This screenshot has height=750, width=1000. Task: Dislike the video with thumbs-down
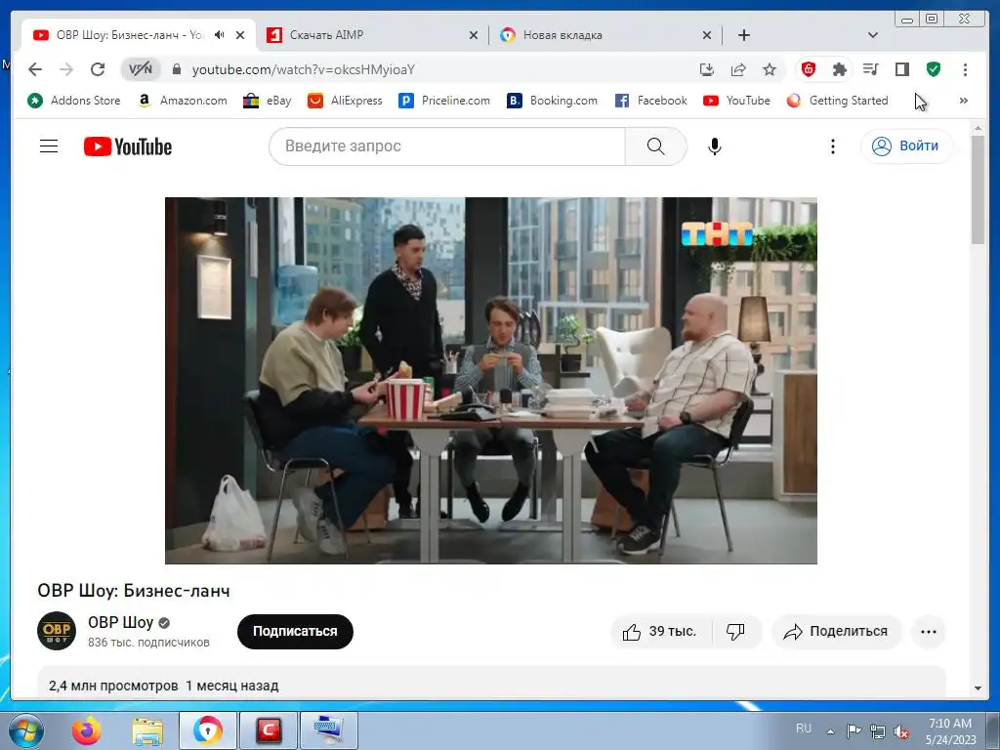[x=736, y=632]
